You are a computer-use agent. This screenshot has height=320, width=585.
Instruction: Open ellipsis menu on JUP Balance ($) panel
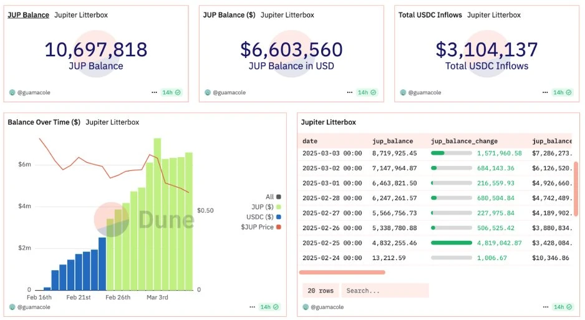pyautogui.click(x=350, y=92)
